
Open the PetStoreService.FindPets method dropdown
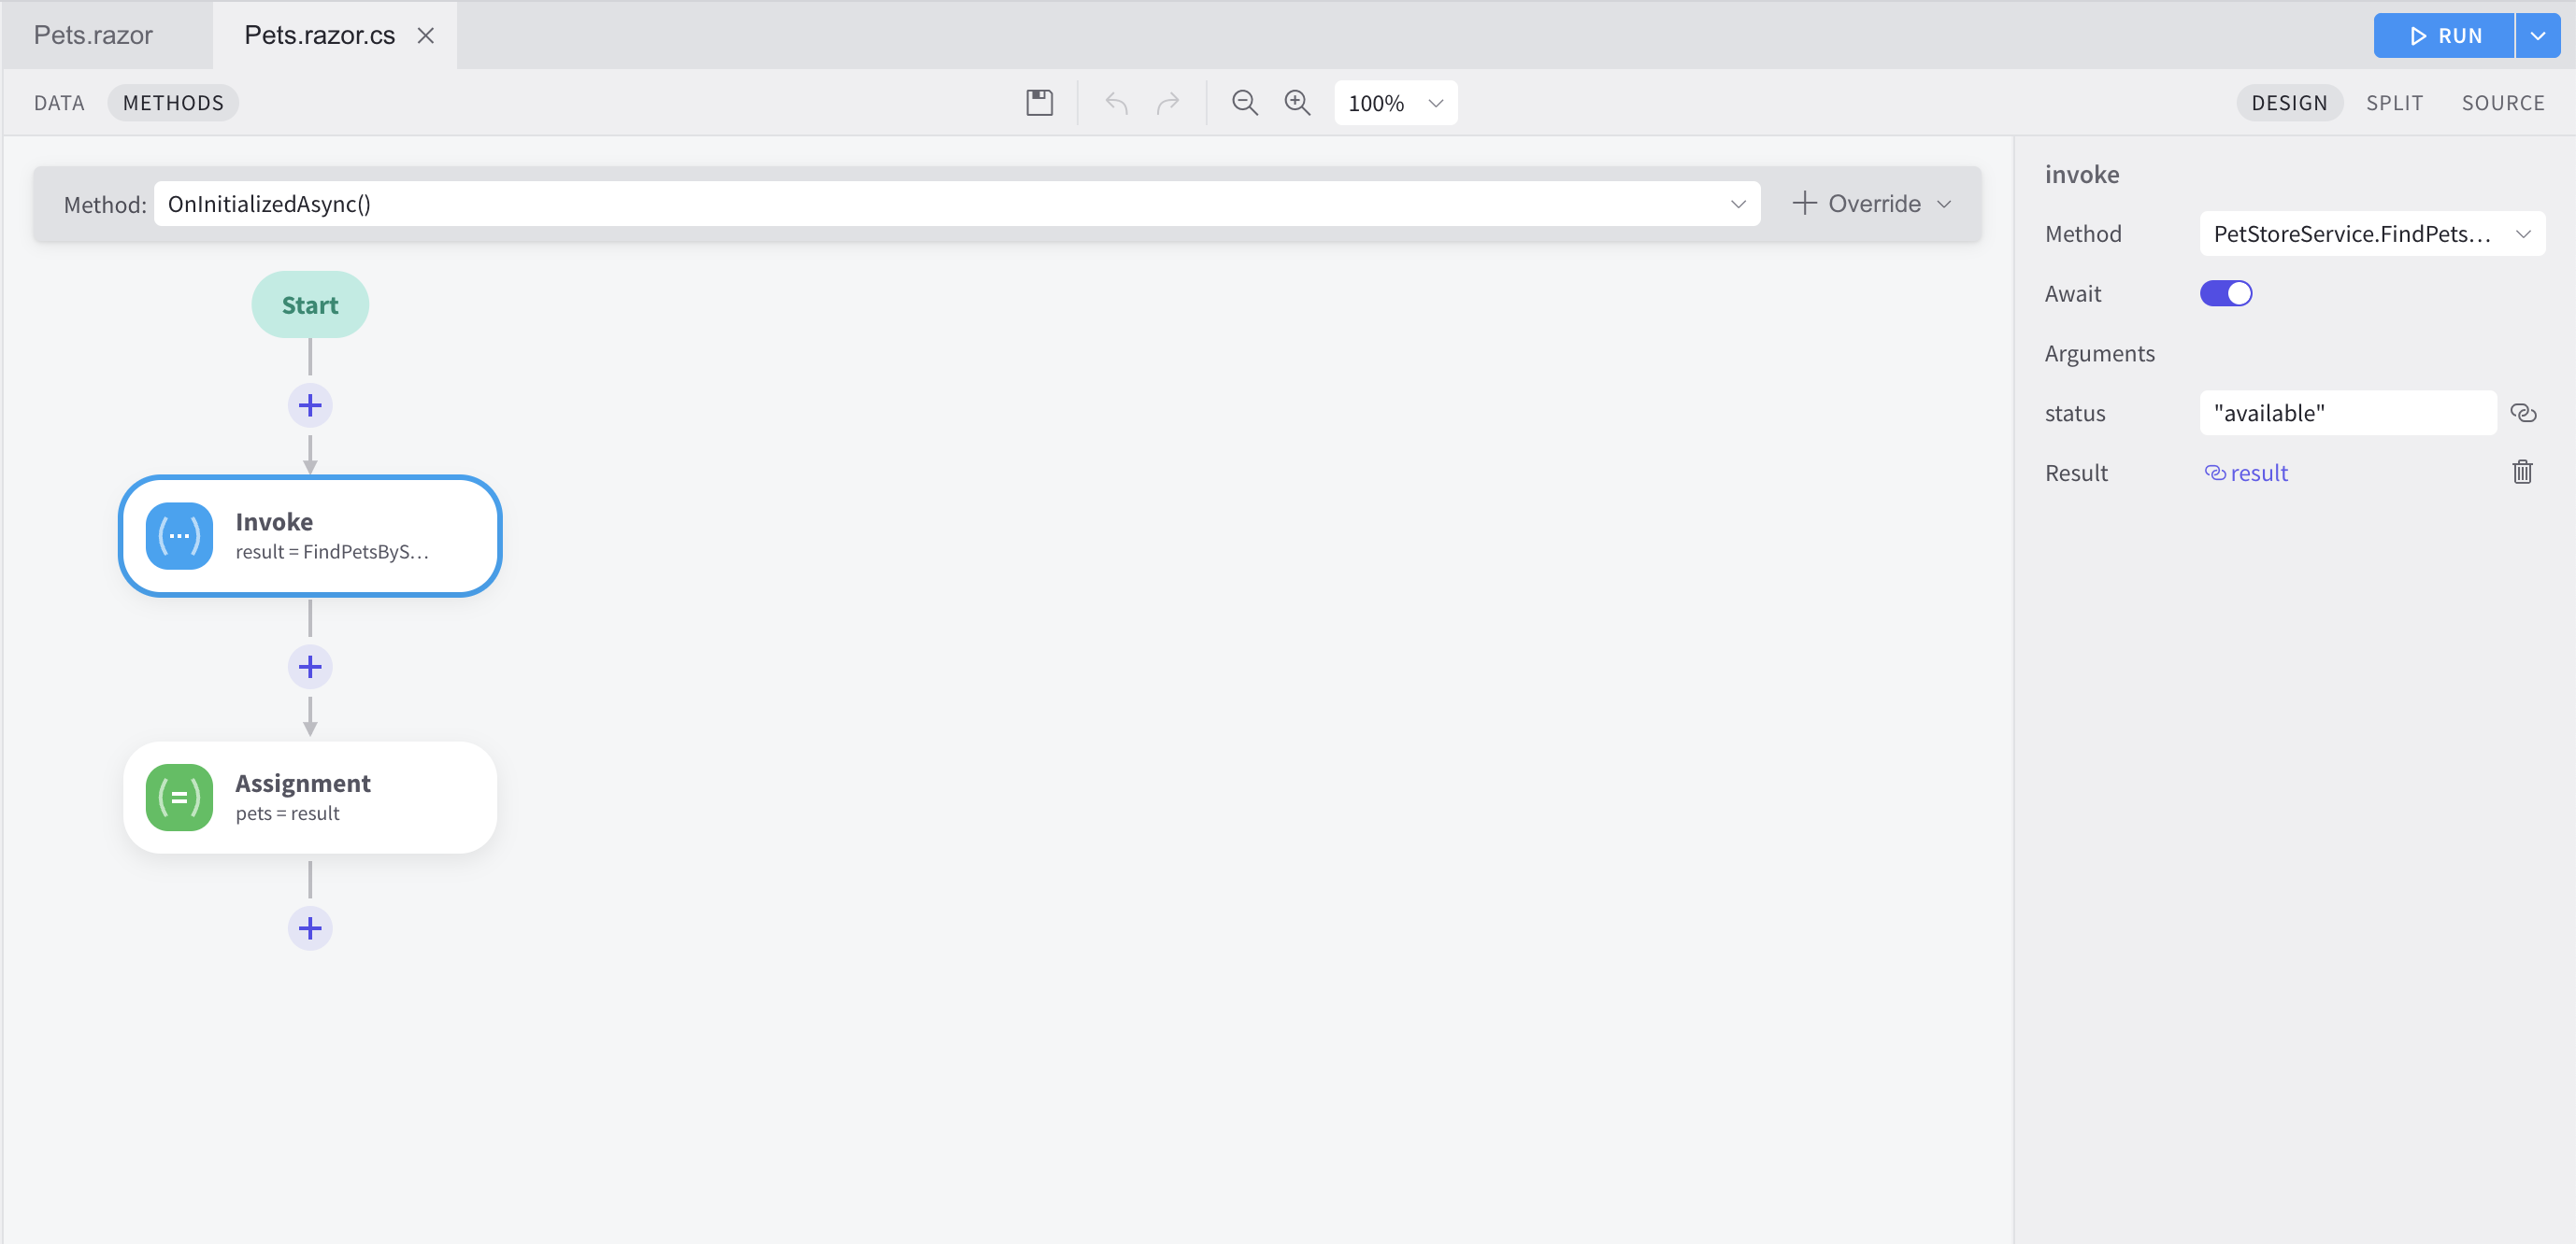pyautogui.click(x=2371, y=233)
